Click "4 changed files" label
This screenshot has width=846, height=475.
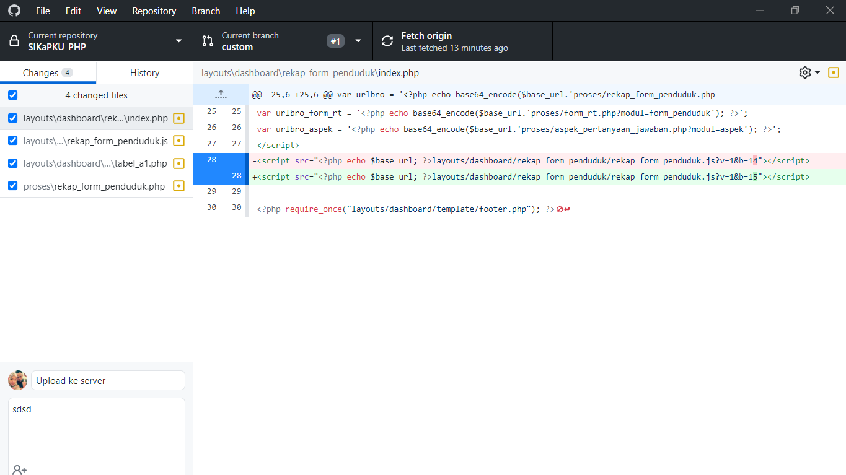pos(96,95)
